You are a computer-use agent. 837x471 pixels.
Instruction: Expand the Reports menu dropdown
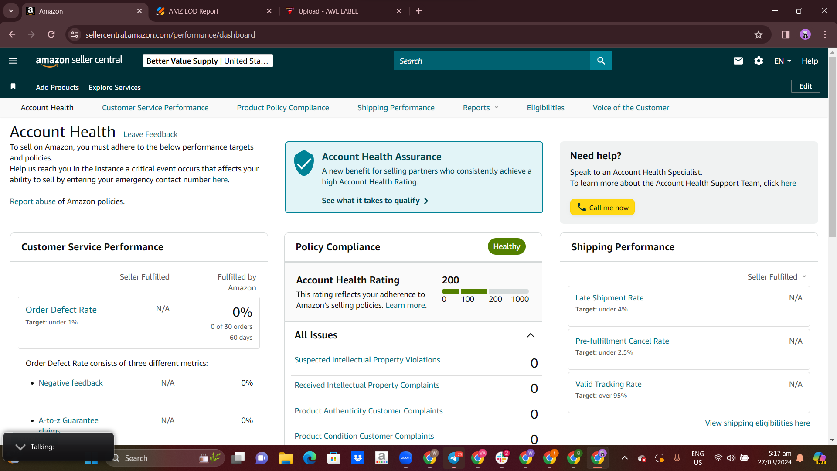tap(480, 108)
